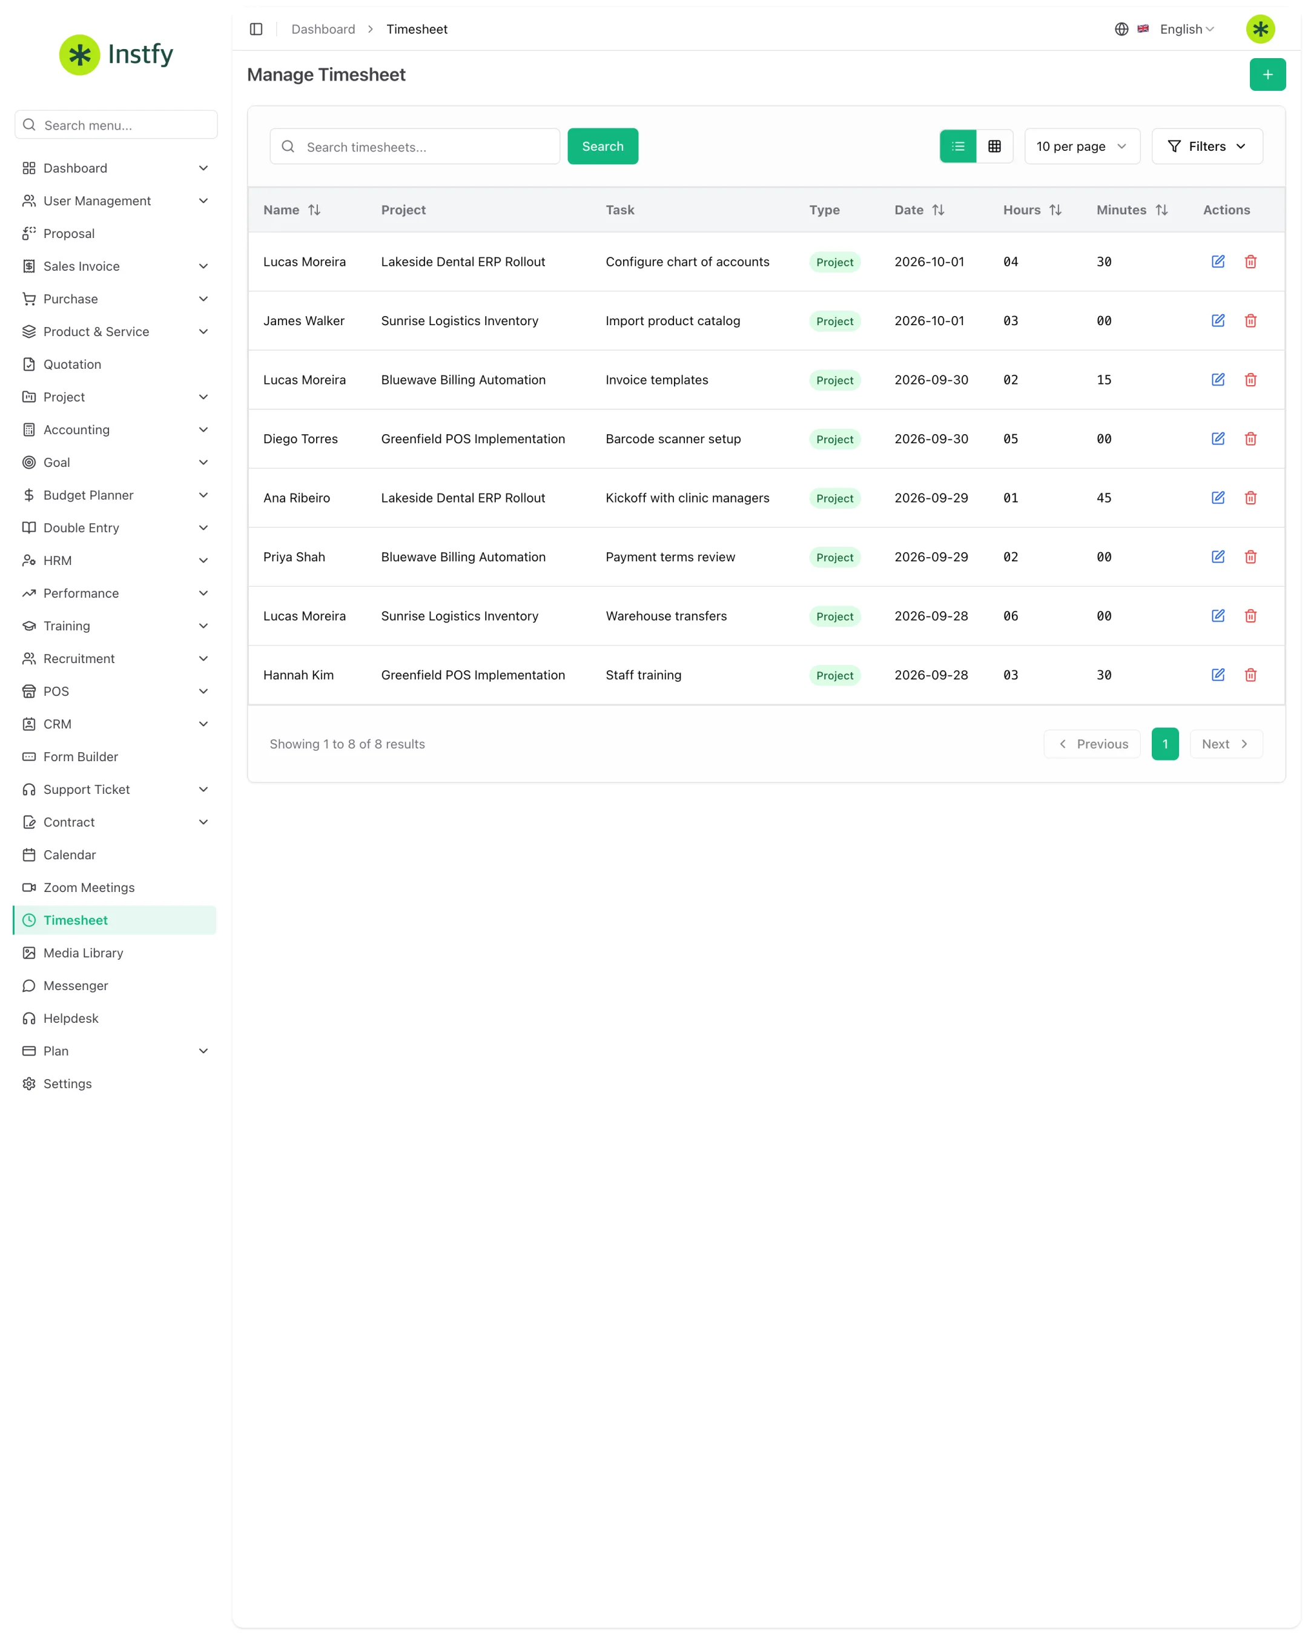Open Settings in the sidebar
Viewport: 1308px width, 1635px height.
[115, 1084]
